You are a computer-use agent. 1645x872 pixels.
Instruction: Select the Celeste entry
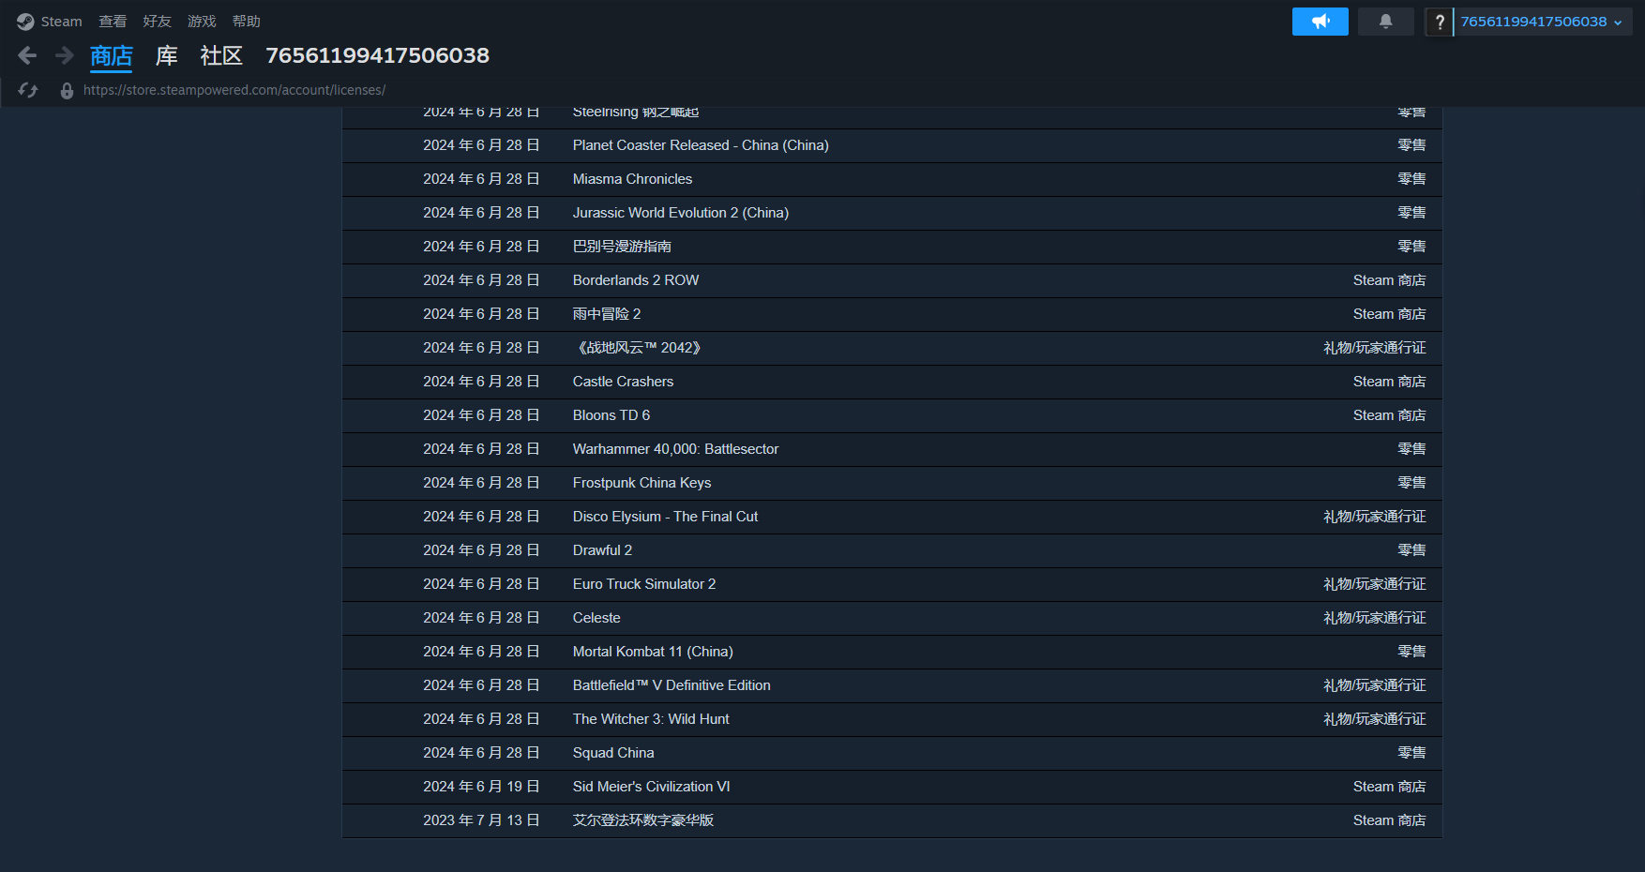[892, 618]
